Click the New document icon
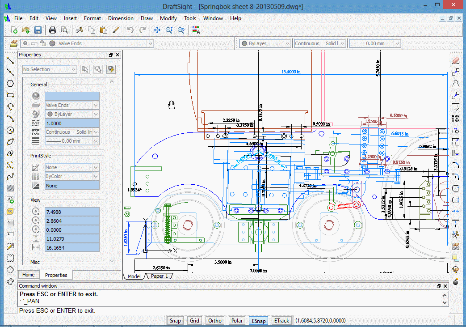 pos(14,30)
